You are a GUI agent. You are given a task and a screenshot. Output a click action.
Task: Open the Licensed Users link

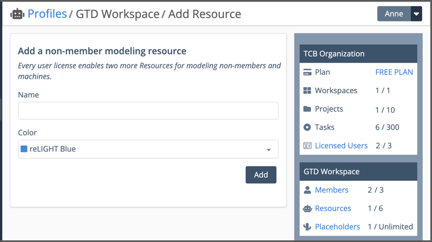[x=341, y=146]
